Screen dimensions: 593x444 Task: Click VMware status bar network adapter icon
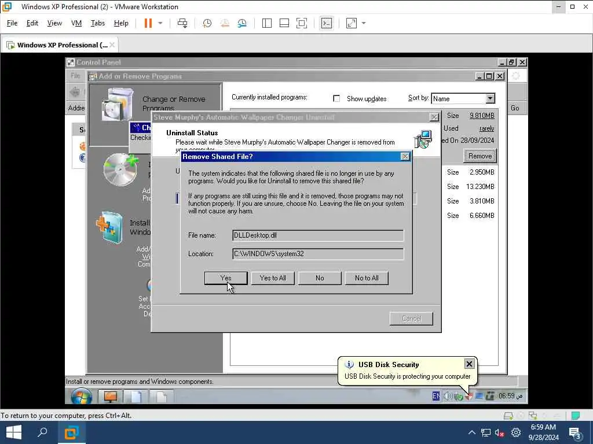(533, 416)
